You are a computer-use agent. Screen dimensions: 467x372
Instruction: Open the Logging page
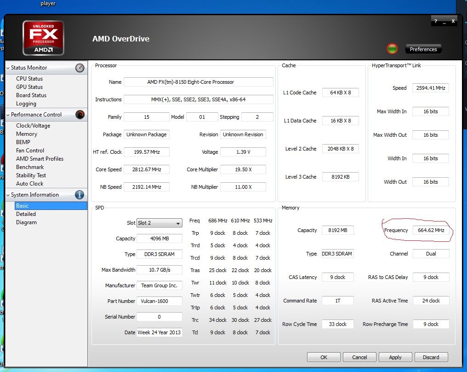click(26, 104)
